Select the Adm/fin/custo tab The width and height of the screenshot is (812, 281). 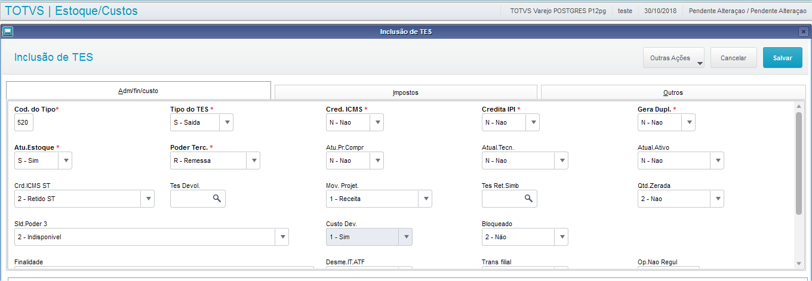point(138,91)
